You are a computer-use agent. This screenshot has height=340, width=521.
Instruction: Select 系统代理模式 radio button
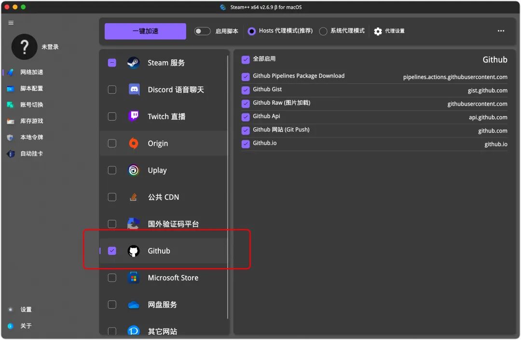pyautogui.click(x=323, y=31)
